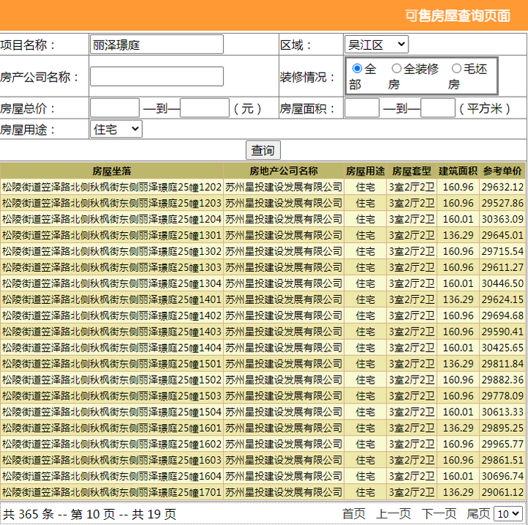Select the address row ending 25幢1601

click(111, 428)
